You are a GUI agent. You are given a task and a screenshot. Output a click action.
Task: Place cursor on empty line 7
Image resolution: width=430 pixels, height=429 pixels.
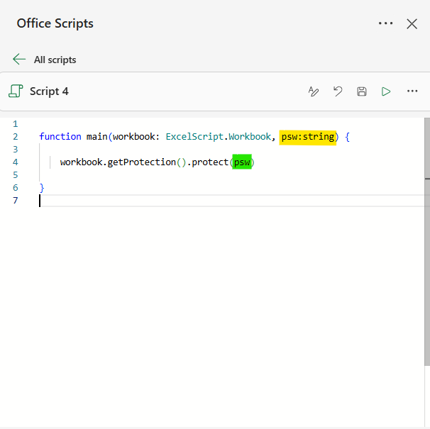click(232, 201)
